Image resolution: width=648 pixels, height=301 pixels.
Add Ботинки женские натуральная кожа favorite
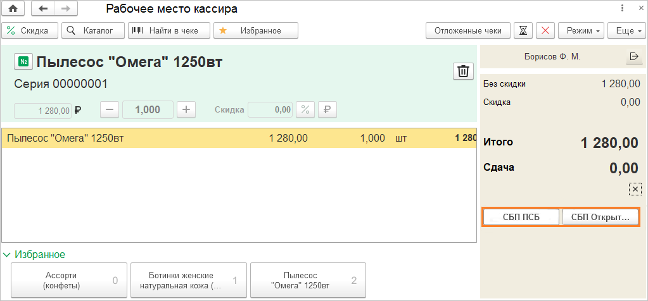189,280
